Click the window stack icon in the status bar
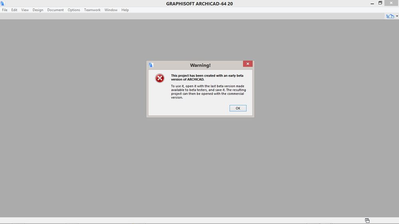Viewport: 399px width, 224px height. pyautogui.click(x=367, y=220)
